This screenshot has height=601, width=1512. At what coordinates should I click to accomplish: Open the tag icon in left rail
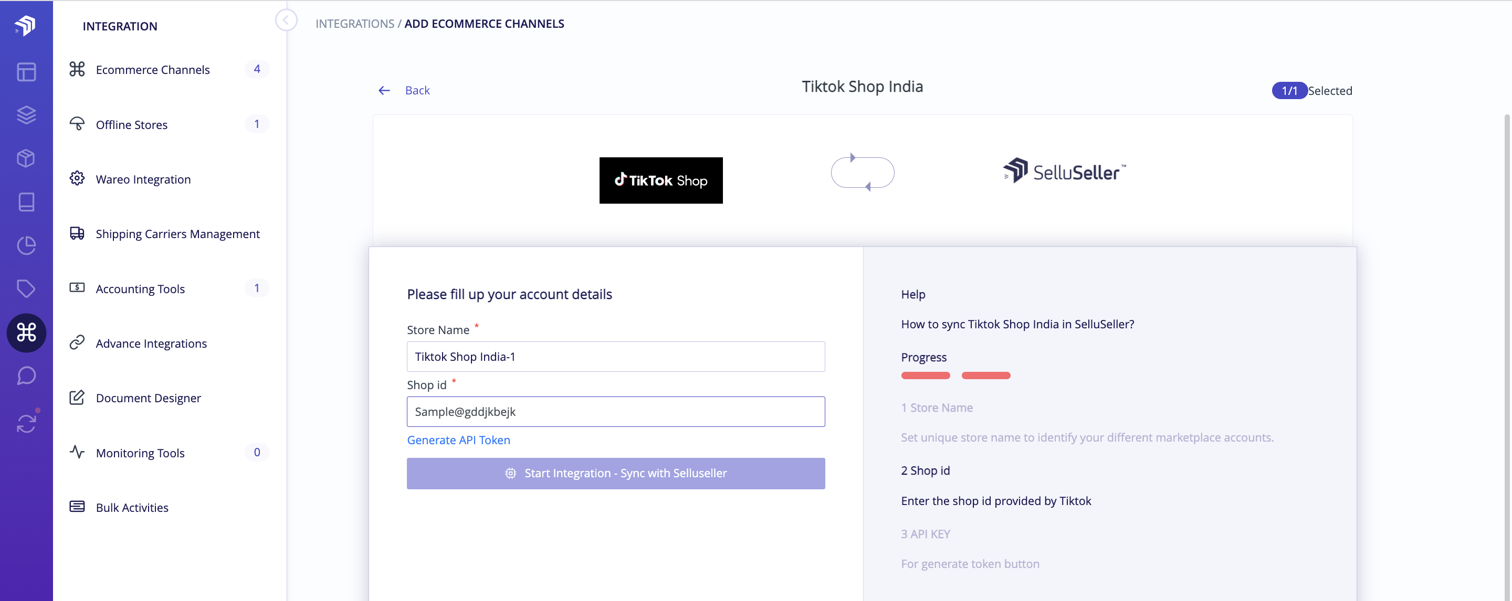tap(26, 288)
